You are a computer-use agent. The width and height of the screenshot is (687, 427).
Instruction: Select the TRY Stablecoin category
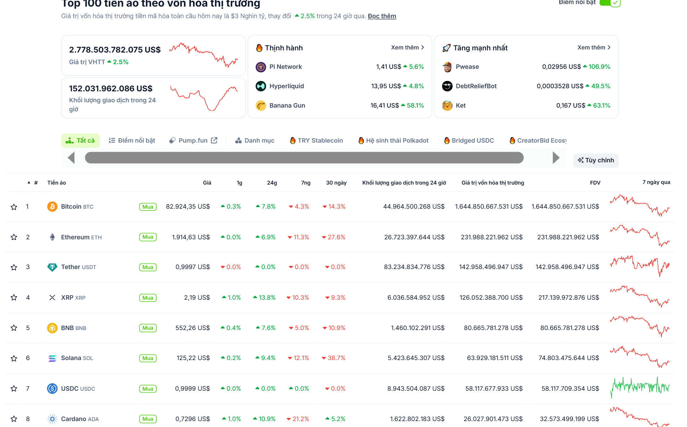coord(316,140)
